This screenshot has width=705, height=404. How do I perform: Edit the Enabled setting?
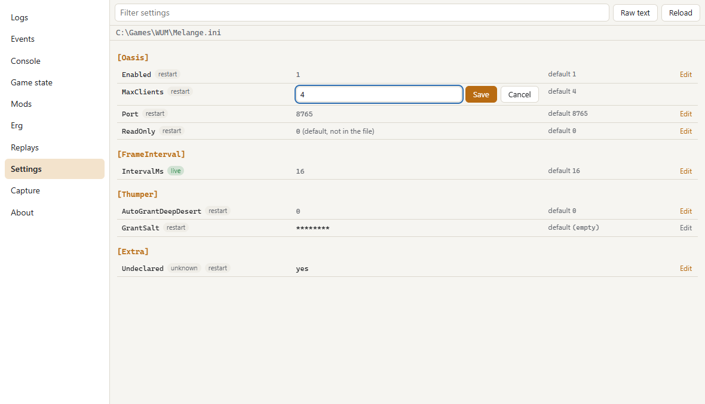pyautogui.click(x=686, y=75)
